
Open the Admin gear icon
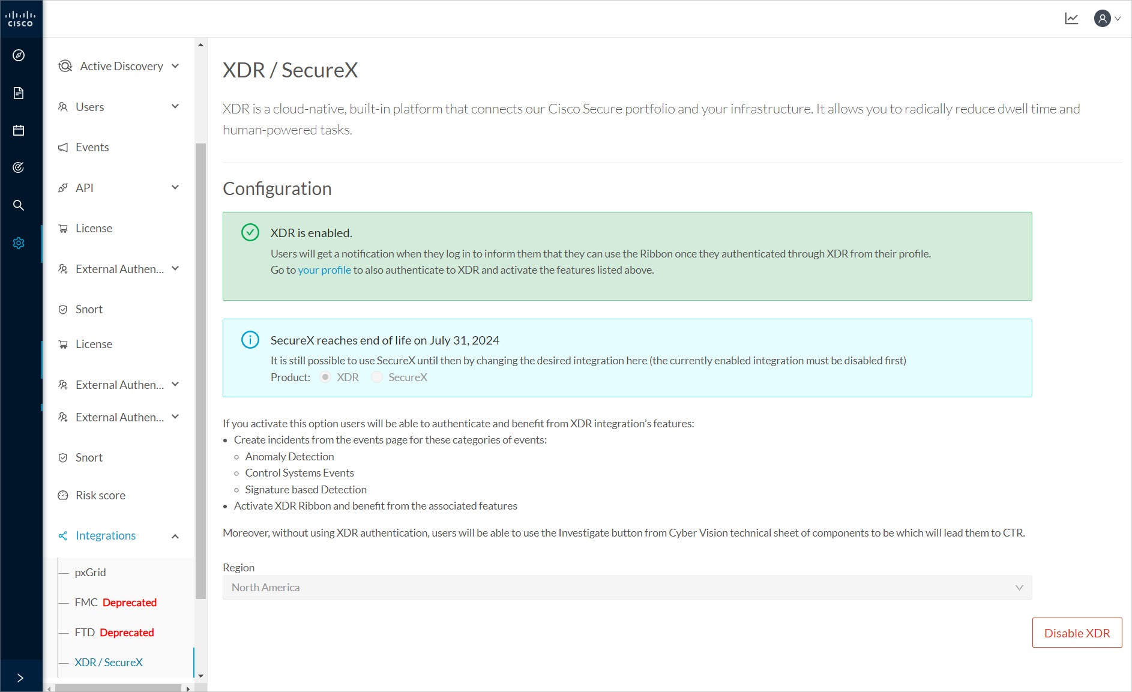tap(19, 243)
